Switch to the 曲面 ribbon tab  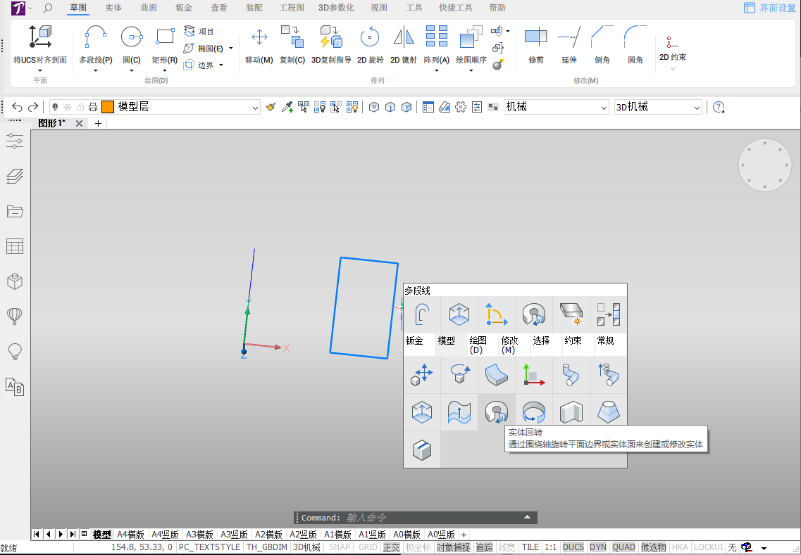tap(149, 8)
